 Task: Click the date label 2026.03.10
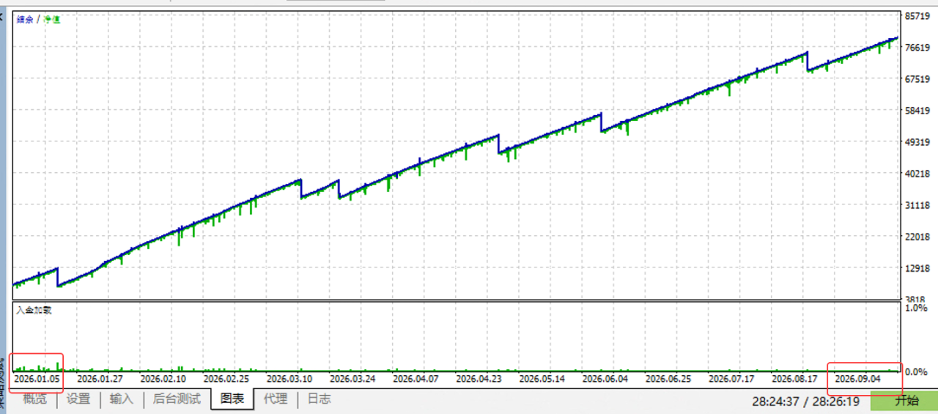[x=289, y=379]
